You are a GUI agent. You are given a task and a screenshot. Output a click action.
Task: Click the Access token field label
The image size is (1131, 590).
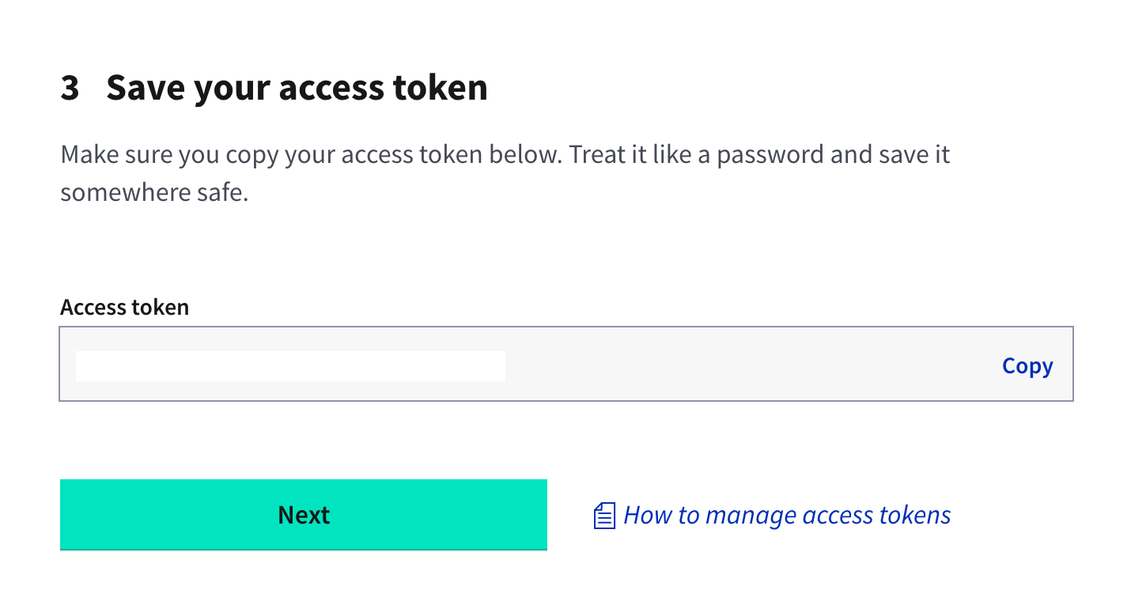click(x=124, y=307)
